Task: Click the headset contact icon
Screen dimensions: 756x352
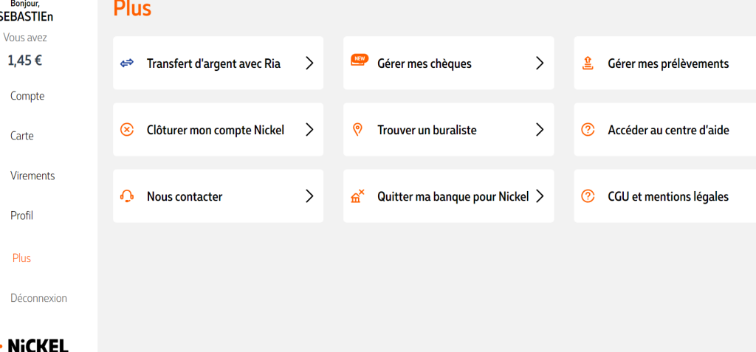Action: 127,196
